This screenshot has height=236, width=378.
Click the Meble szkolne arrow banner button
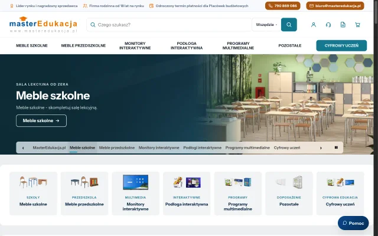pos(41,120)
